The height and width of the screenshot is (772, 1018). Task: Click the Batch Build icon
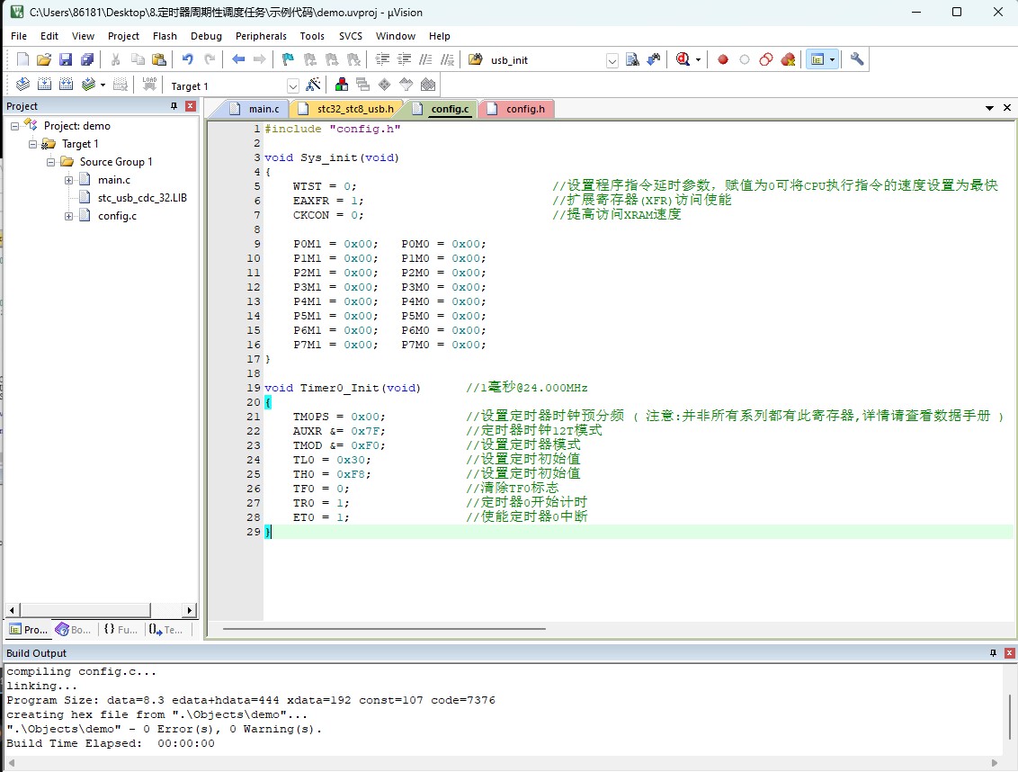point(88,85)
